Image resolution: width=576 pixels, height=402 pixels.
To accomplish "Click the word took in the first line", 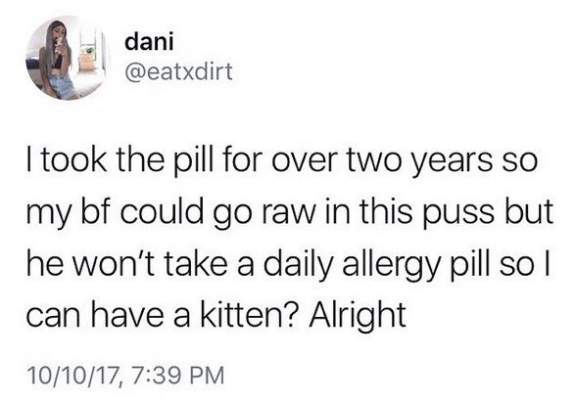I will coord(73,160).
